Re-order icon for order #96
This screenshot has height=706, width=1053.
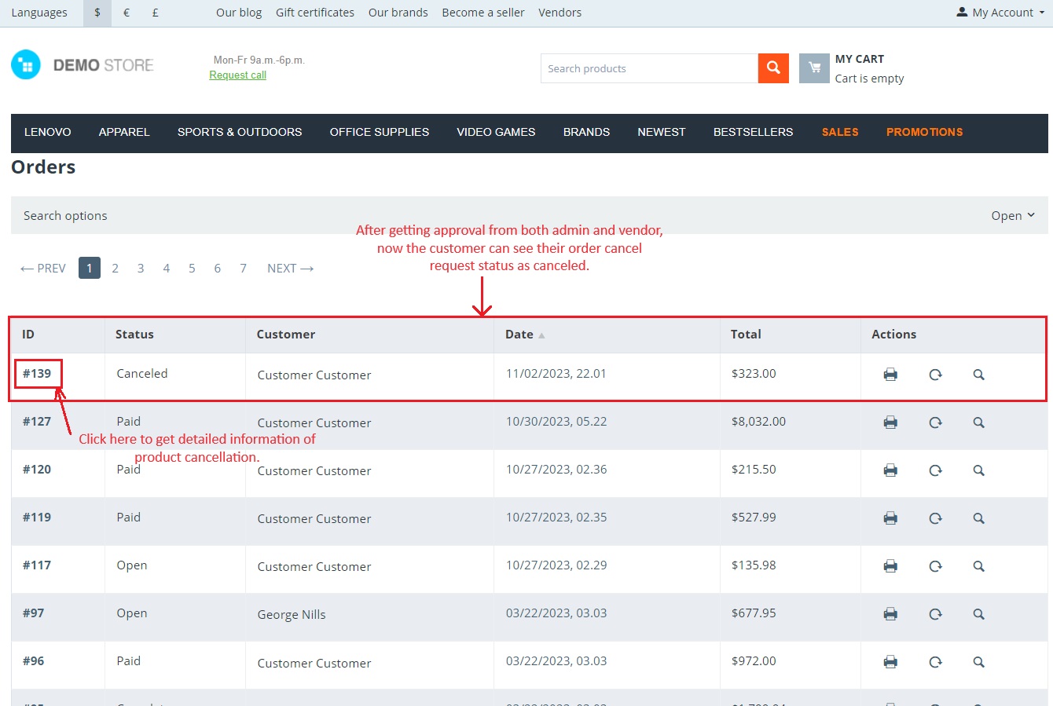click(x=935, y=662)
